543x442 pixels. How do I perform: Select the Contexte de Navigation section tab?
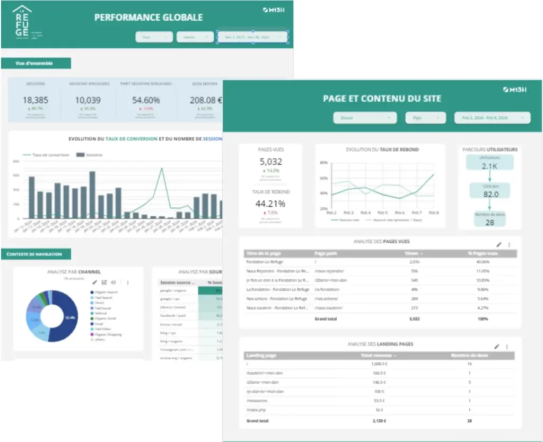35,254
